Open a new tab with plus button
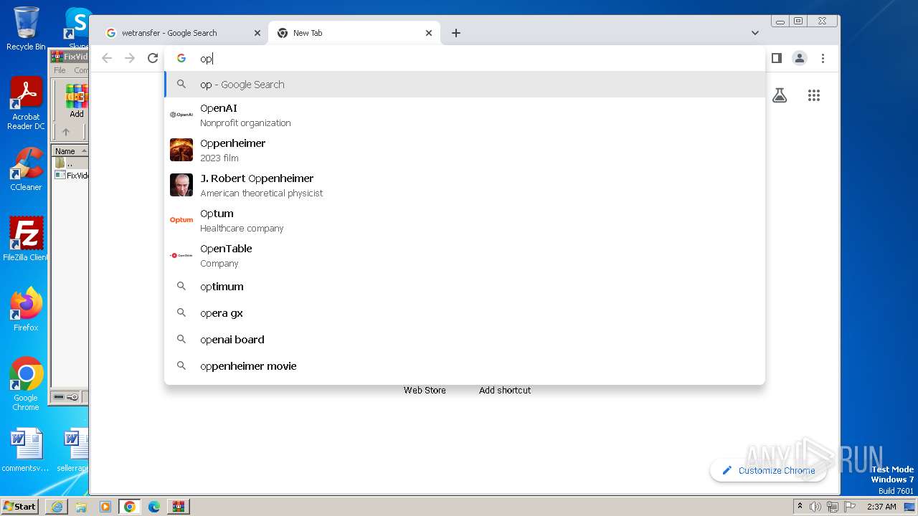This screenshot has height=516, width=918. (x=456, y=33)
